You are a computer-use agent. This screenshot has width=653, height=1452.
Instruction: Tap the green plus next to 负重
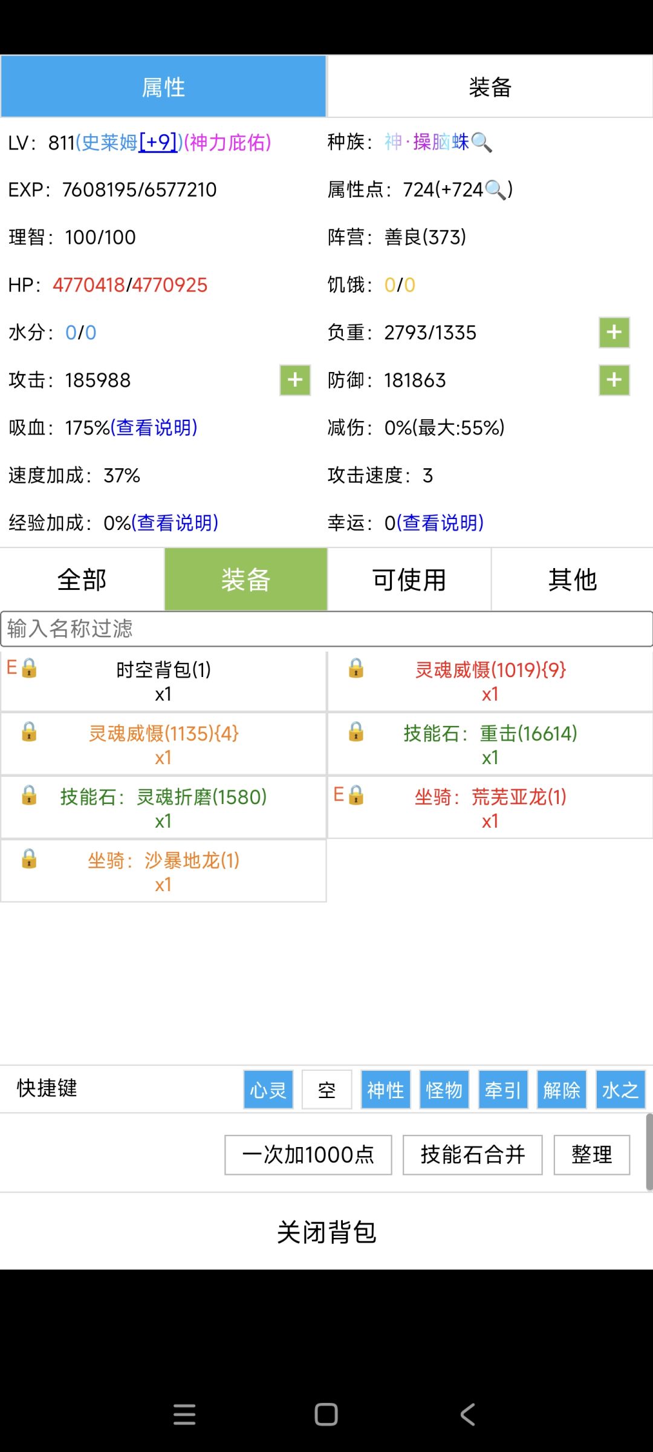point(614,332)
